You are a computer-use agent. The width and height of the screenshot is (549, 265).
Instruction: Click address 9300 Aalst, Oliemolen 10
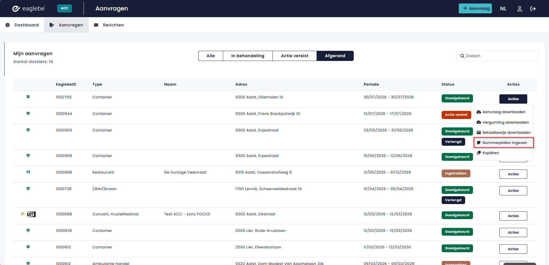(259, 97)
